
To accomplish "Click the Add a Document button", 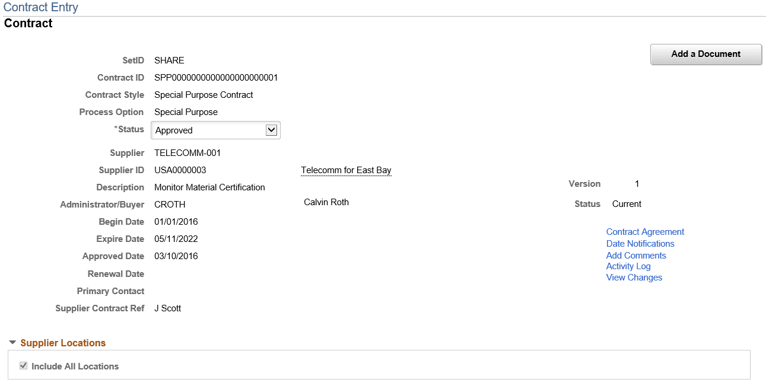I will tap(705, 54).
